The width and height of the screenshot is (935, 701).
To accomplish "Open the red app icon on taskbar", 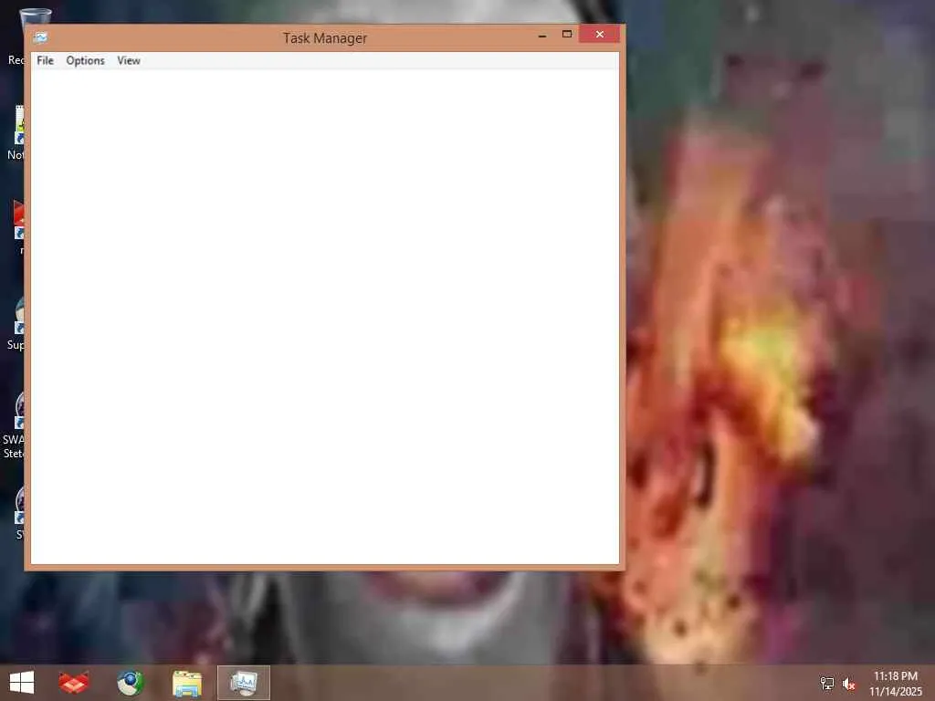I will 74,683.
